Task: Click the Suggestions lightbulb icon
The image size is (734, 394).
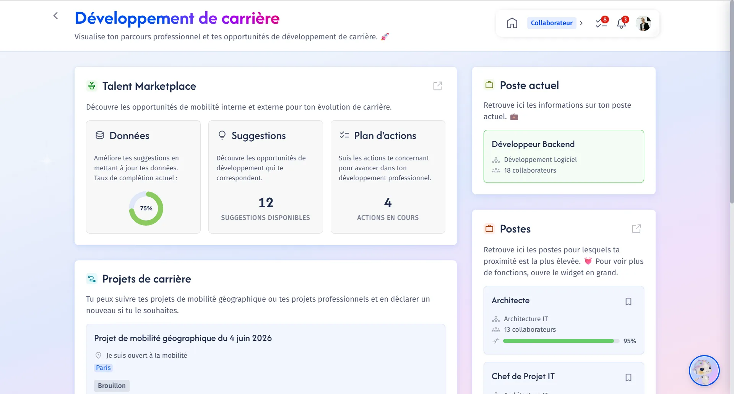Action: (x=222, y=135)
